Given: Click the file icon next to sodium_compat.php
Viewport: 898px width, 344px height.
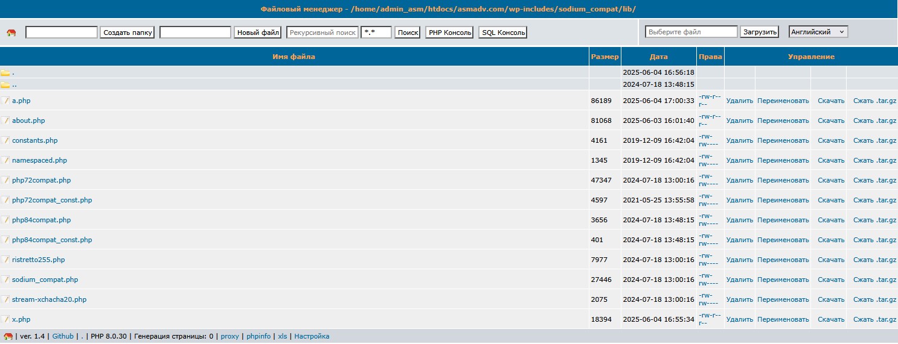Looking at the screenshot, I should [x=5, y=280].
